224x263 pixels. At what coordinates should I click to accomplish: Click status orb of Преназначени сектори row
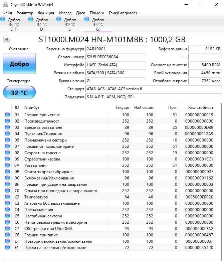(7, 140)
